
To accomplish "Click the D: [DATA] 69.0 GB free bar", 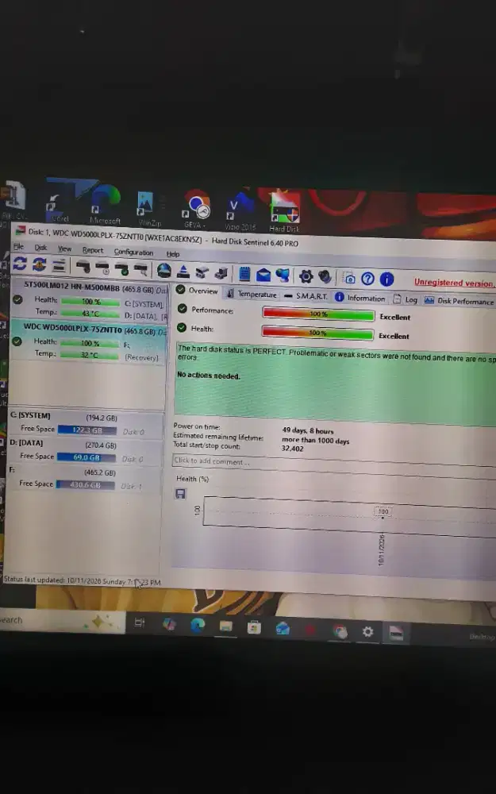I will 86,457.
